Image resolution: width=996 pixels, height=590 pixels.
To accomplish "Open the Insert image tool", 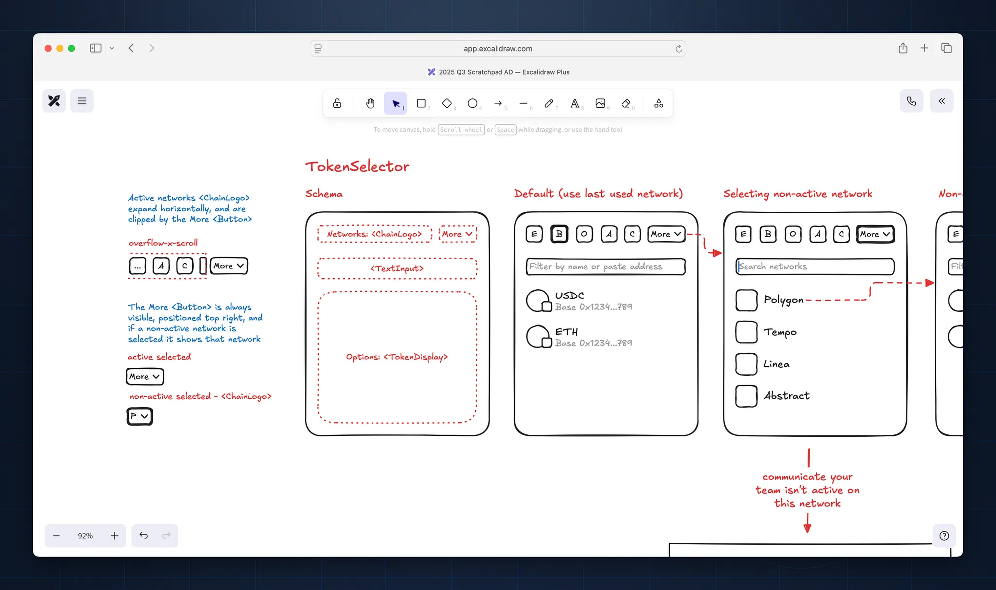I will pyautogui.click(x=600, y=103).
